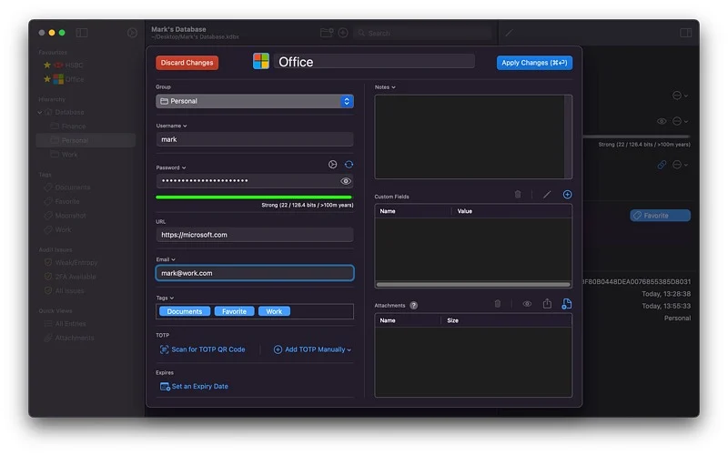Expand the Notes options chevron
Screen dimensions: 728x455
(393, 87)
